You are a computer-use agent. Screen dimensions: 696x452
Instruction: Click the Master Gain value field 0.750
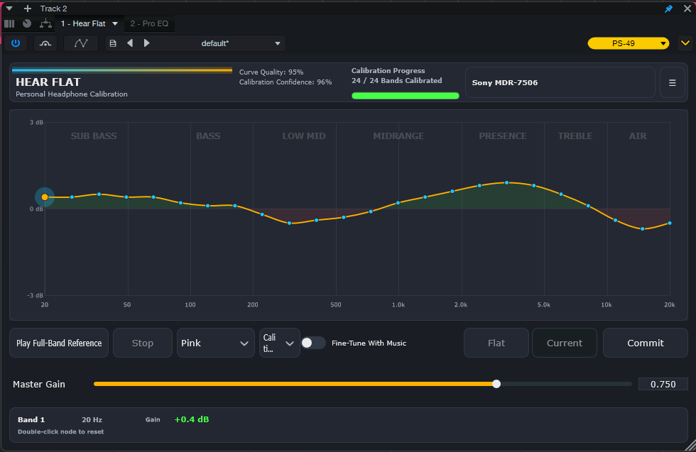click(x=663, y=384)
